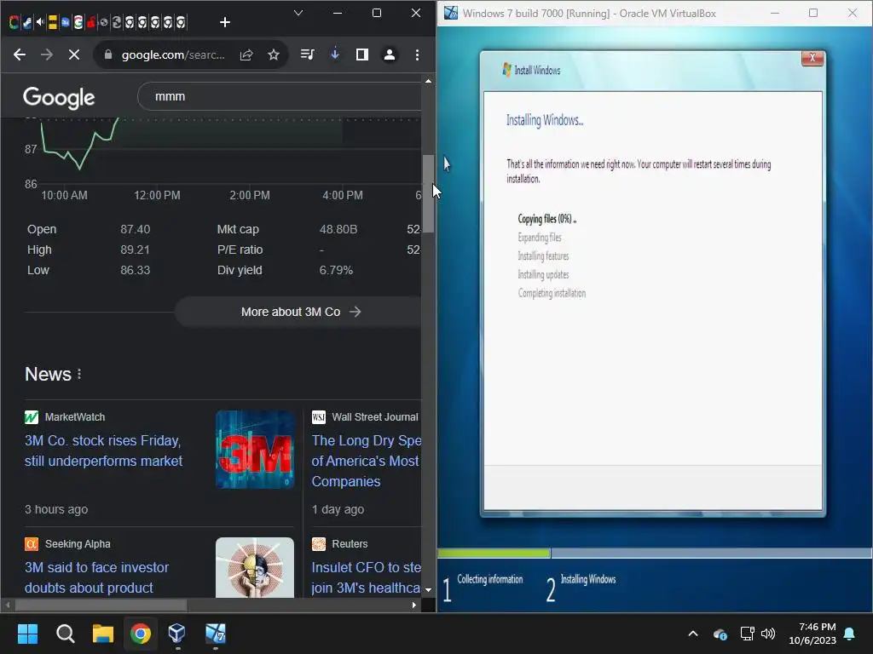Click the Mkt cap value 48.80B
The height and width of the screenshot is (654, 873).
pos(338,229)
